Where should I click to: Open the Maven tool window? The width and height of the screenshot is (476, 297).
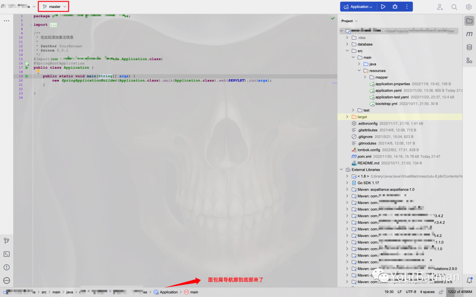click(x=469, y=34)
